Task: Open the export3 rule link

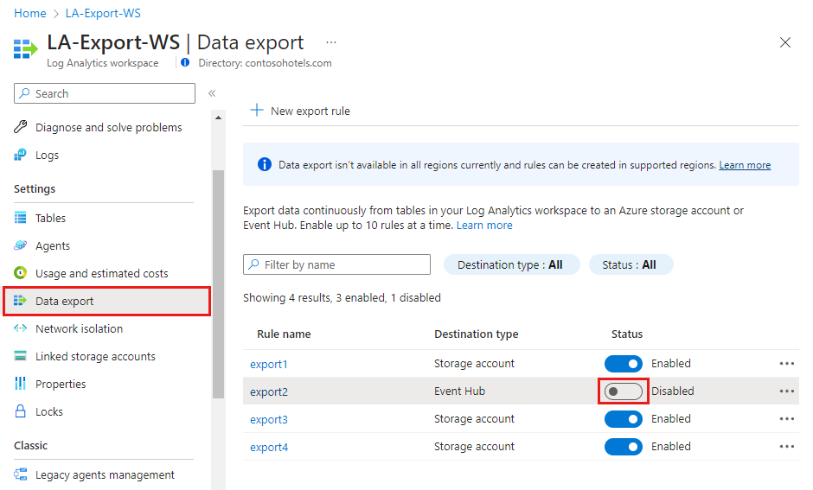Action: (x=268, y=420)
